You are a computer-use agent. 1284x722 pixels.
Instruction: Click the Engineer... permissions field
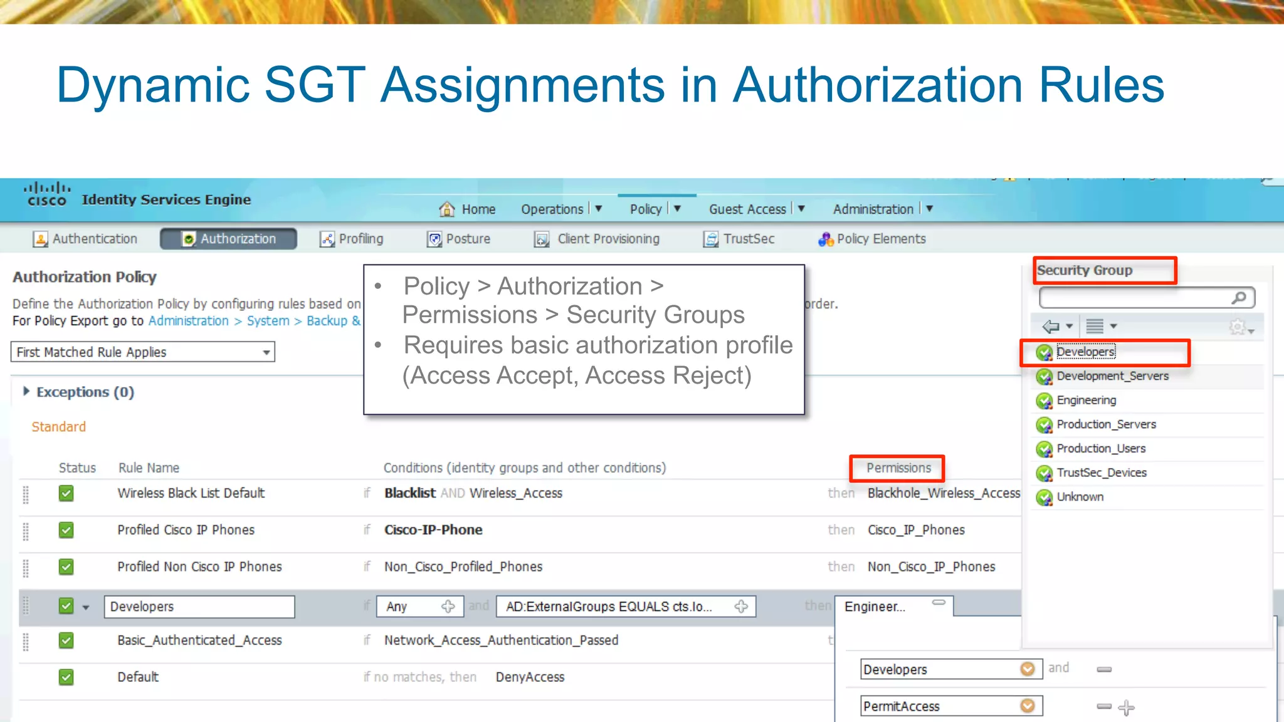[894, 606]
